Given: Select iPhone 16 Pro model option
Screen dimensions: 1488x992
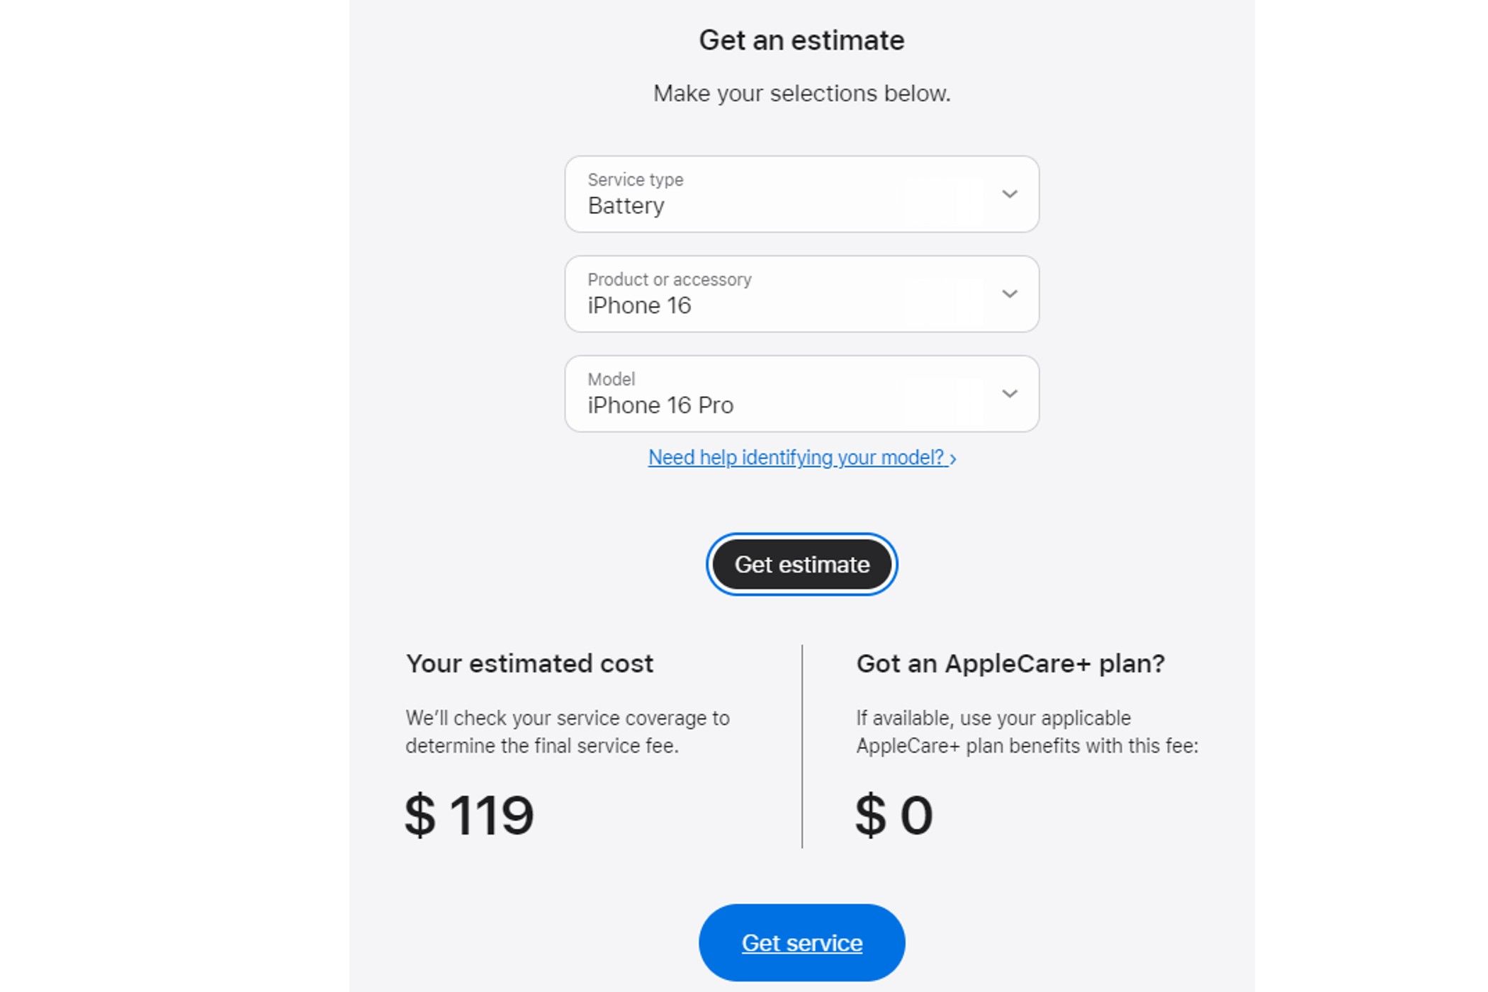Looking at the screenshot, I should (801, 393).
